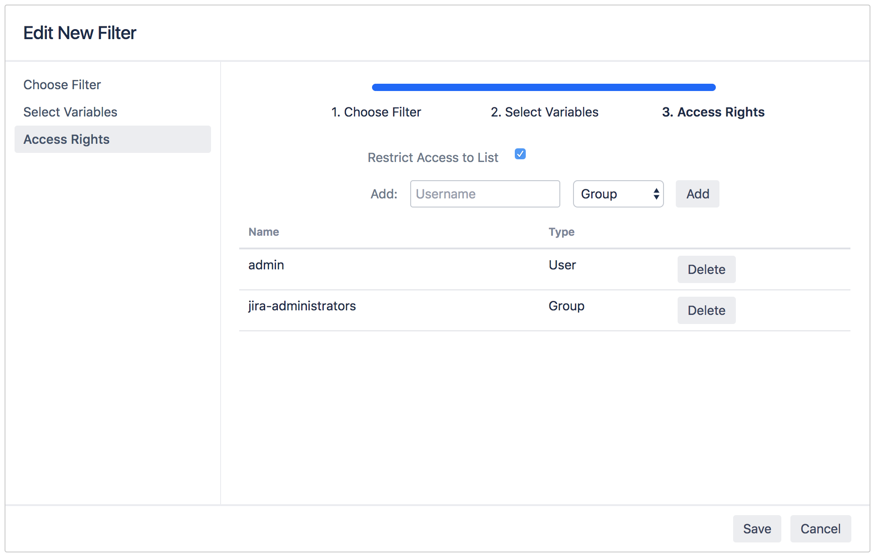Delete the jira-administrators group entry
The height and width of the screenshot is (557, 875).
(706, 310)
